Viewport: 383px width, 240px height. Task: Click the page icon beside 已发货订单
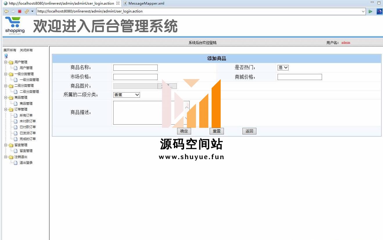pyautogui.click(x=16, y=133)
